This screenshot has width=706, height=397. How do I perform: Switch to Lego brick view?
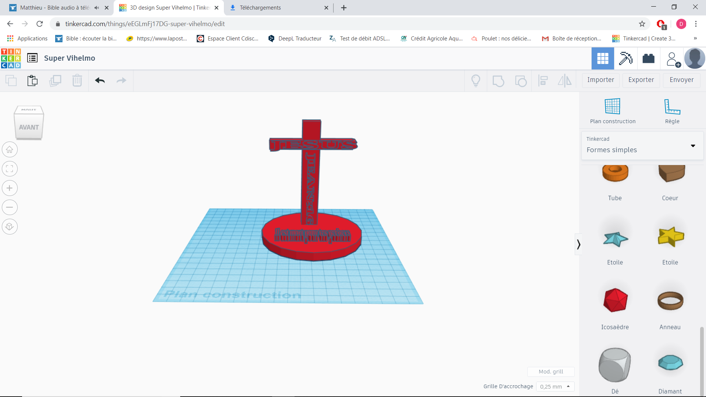(x=648, y=58)
